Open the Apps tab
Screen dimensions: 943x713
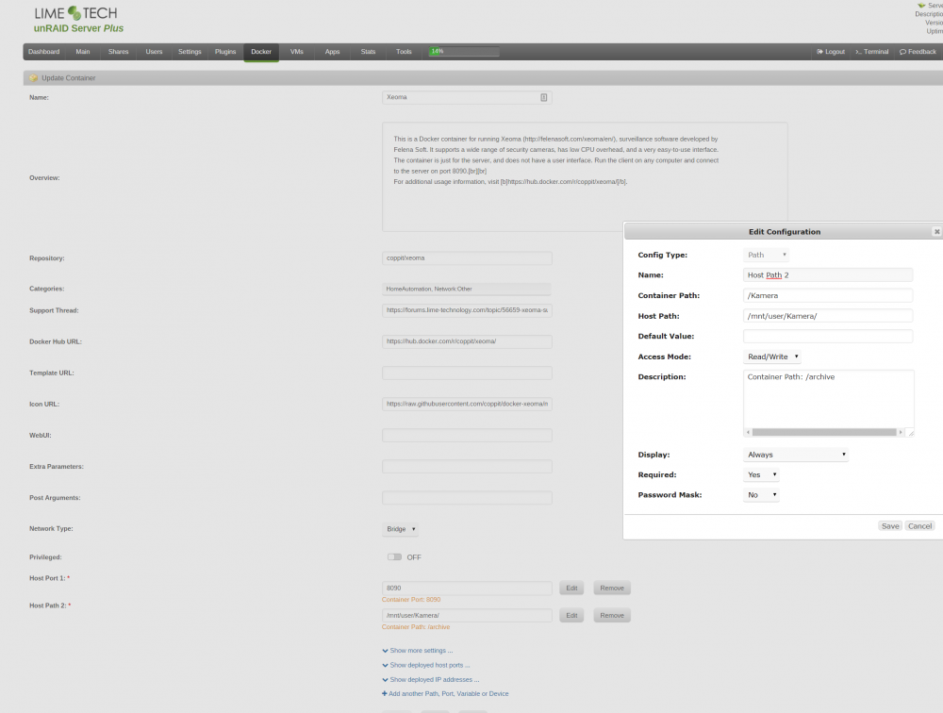(x=333, y=52)
